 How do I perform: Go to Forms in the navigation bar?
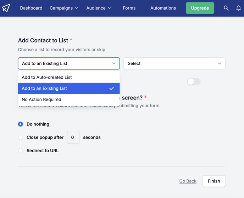[129, 8]
